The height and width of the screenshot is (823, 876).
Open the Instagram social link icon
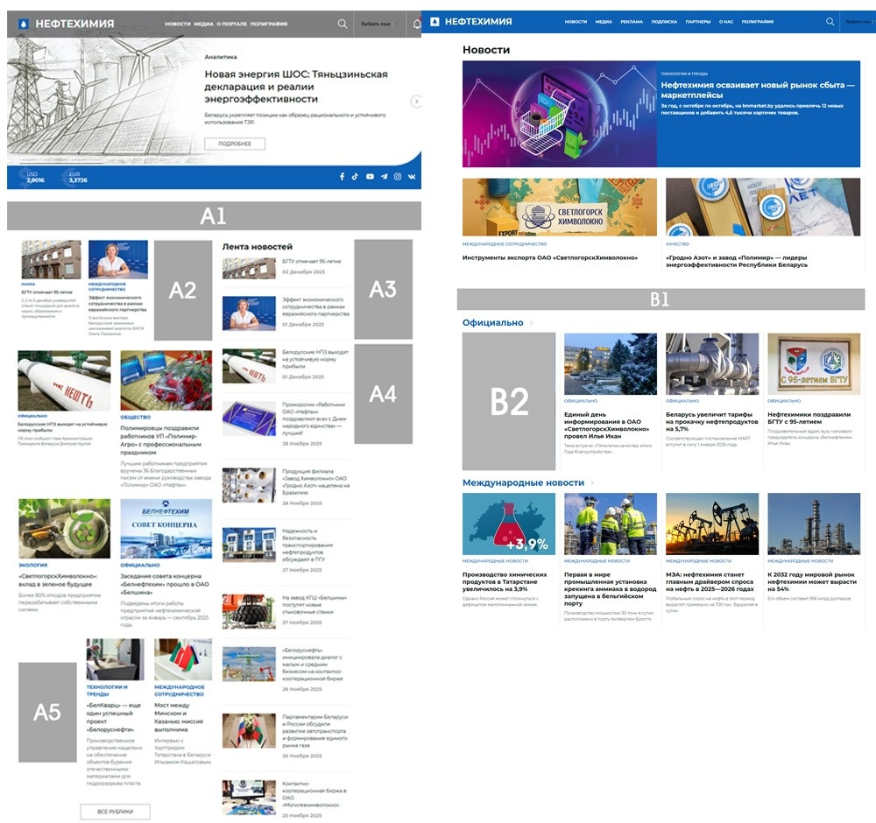pos(398,177)
